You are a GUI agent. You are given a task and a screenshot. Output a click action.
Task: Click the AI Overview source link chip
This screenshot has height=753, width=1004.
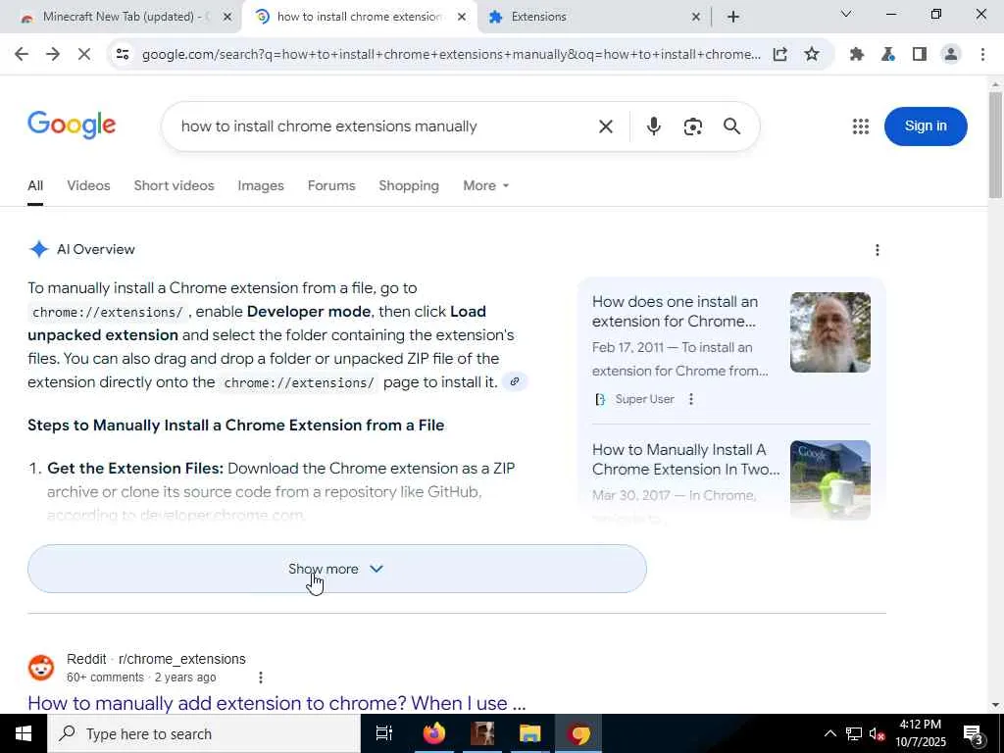(x=514, y=382)
